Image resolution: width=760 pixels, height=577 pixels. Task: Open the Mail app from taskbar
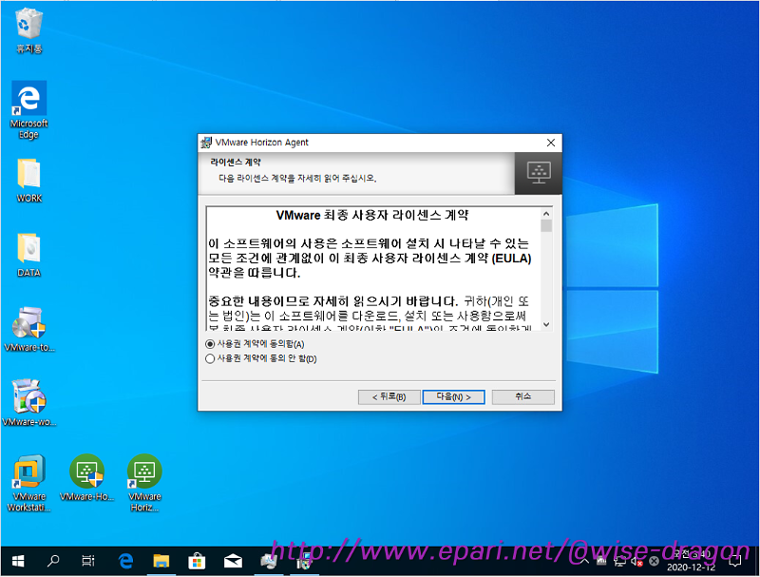pyautogui.click(x=233, y=562)
